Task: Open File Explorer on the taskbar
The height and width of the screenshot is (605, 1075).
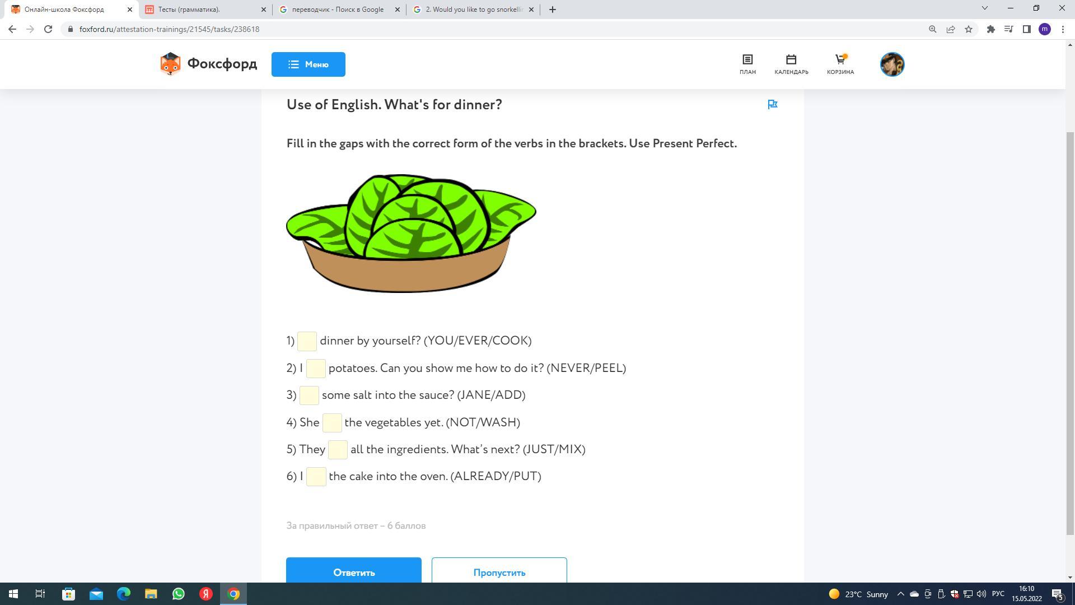Action: (x=151, y=594)
